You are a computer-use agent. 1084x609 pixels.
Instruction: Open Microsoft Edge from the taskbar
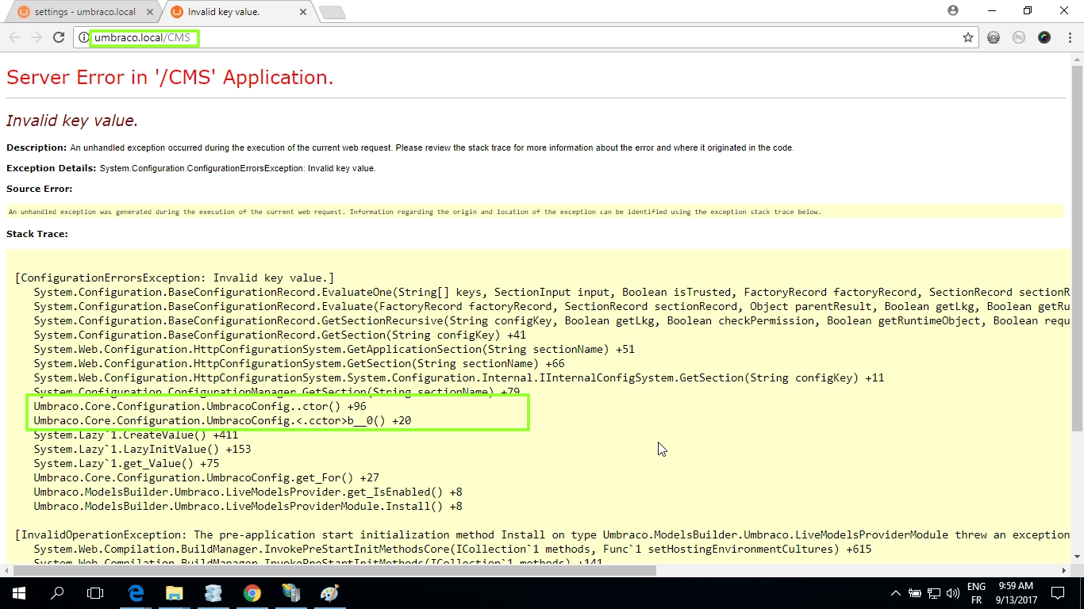tap(136, 592)
